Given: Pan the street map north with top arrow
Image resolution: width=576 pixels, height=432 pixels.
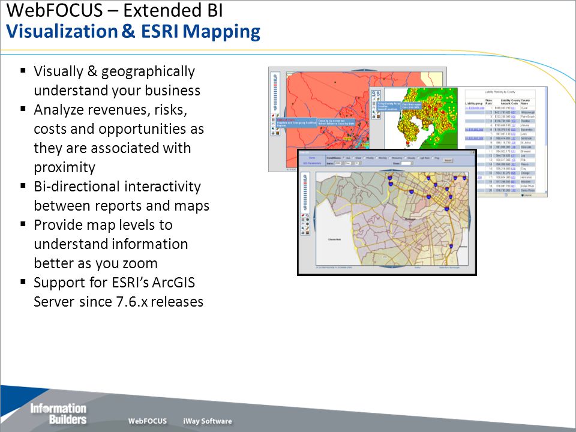Looking at the screenshot, I should point(392,170).
